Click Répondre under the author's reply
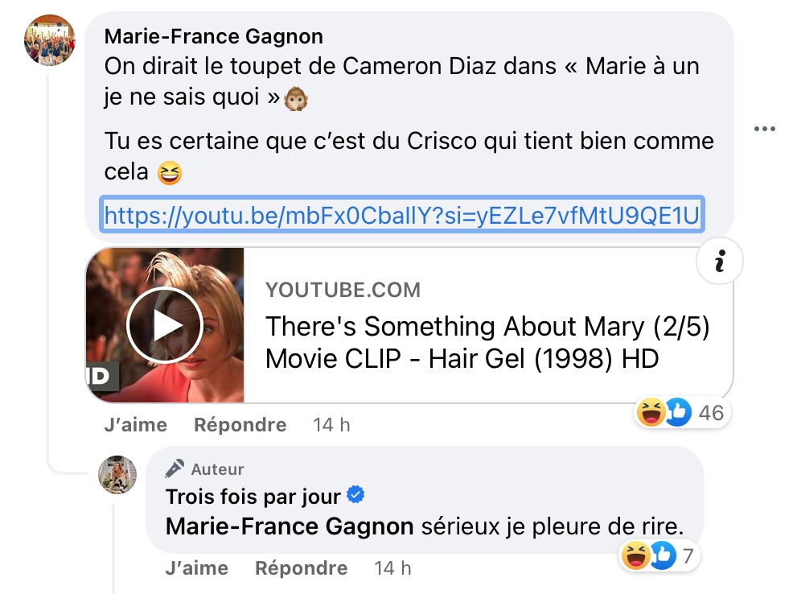This screenshot has height=594, width=793. tap(302, 567)
